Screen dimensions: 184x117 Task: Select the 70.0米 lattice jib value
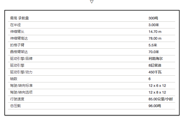tap(154, 52)
